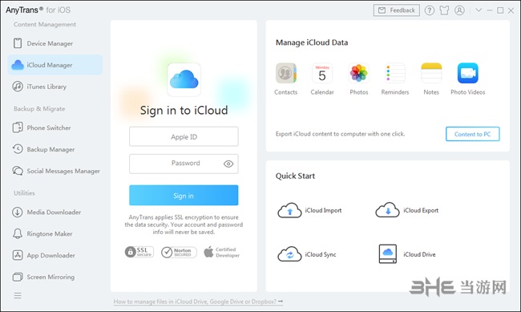Expand the hamburger menu at sidebar bottom

tap(18, 295)
